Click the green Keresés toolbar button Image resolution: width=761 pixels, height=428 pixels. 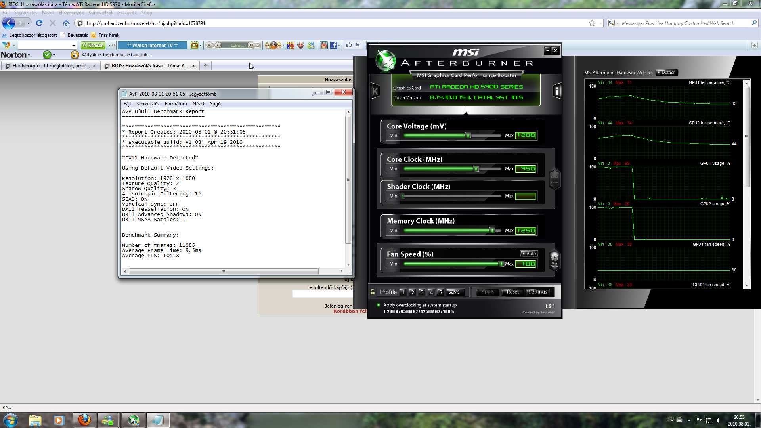coord(93,45)
